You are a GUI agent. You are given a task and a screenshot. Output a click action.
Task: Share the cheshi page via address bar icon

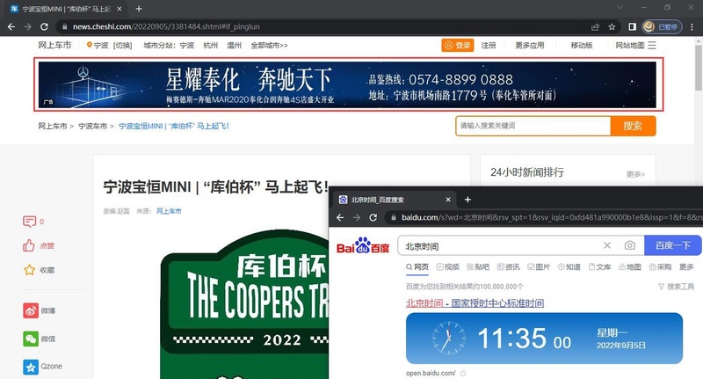pyautogui.click(x=596, y=27)
